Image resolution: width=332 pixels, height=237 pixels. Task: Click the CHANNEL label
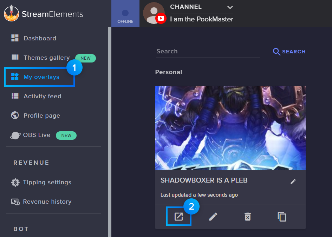click(186, 7)
